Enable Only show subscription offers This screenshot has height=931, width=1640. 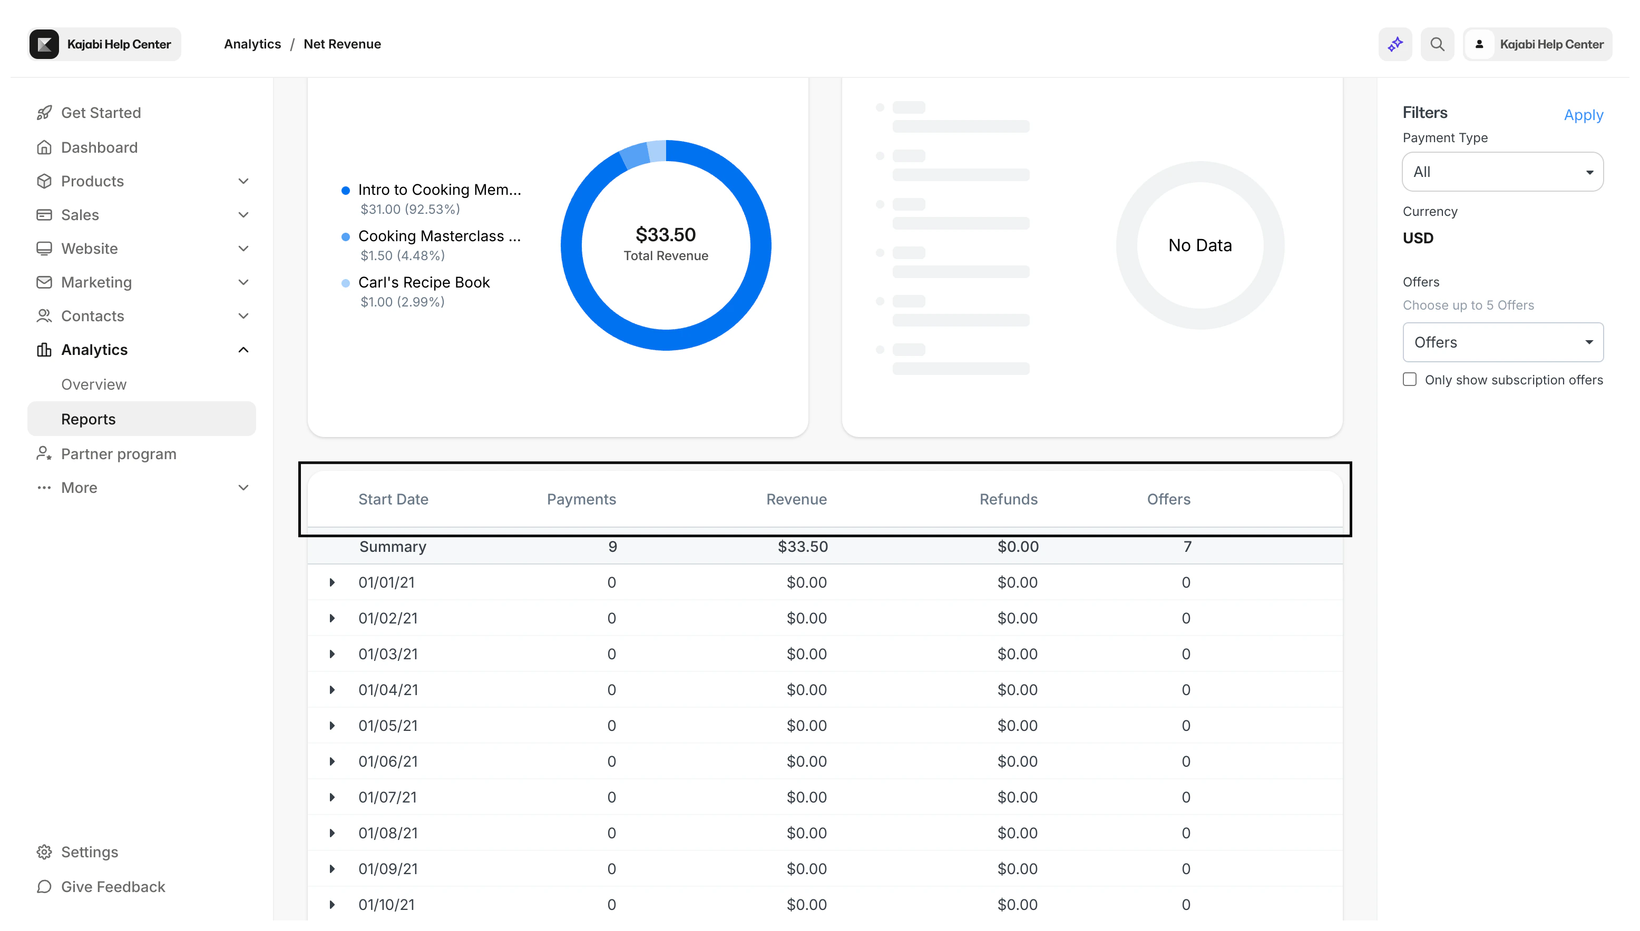click(x=1409, y=379)
